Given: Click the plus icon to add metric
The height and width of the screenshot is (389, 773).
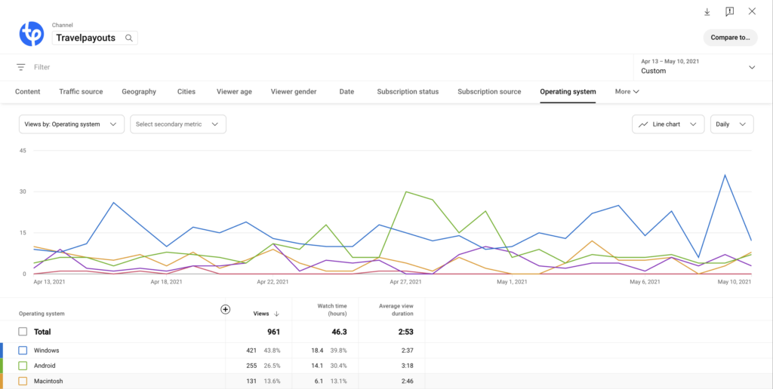Looking at the screenshot, I should (225, 309).
